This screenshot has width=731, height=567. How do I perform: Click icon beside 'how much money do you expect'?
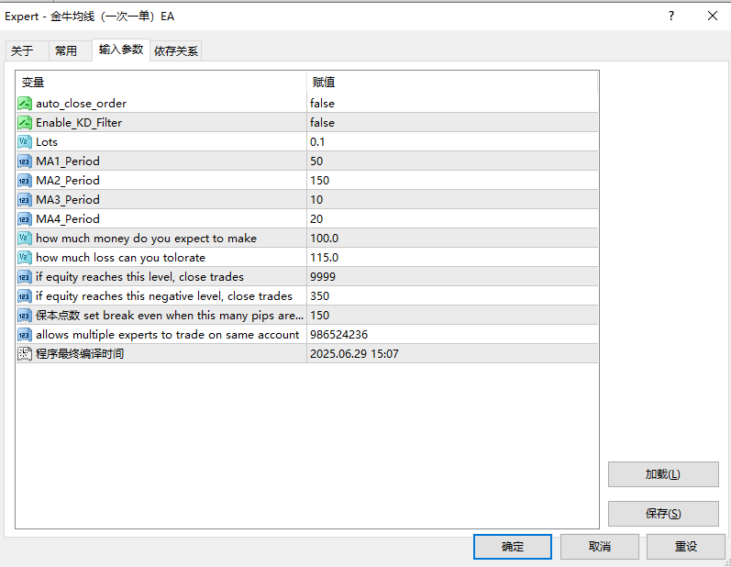(x=25, y=239)
